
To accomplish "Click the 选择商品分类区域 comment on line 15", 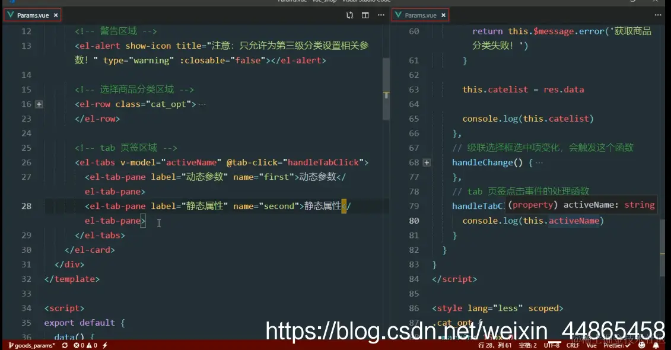I will point(134,90).
